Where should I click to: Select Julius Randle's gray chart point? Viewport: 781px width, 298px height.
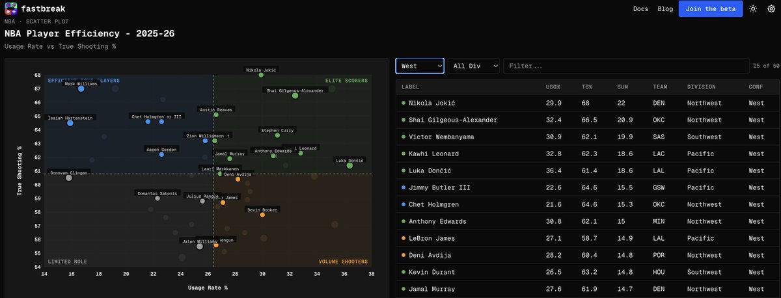202,201
